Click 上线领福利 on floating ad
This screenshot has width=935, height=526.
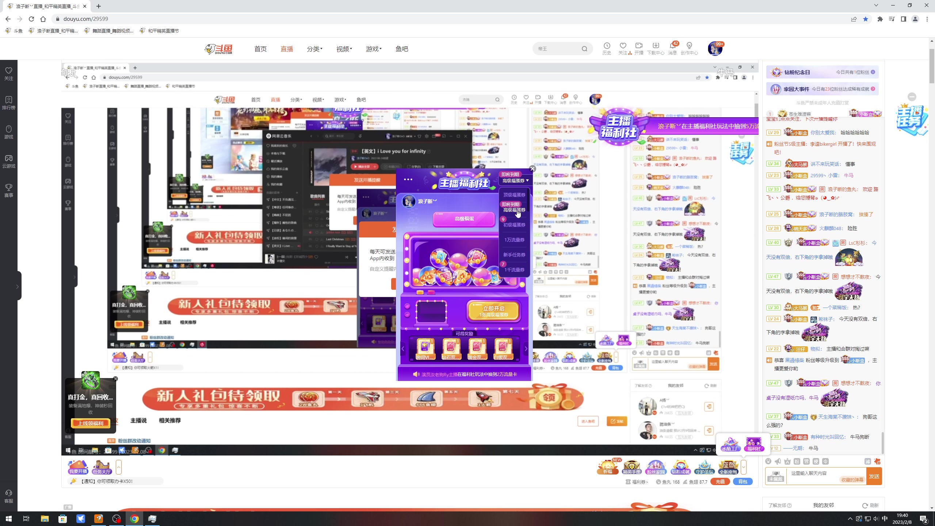pyautogui.click(x=91, y=423)
